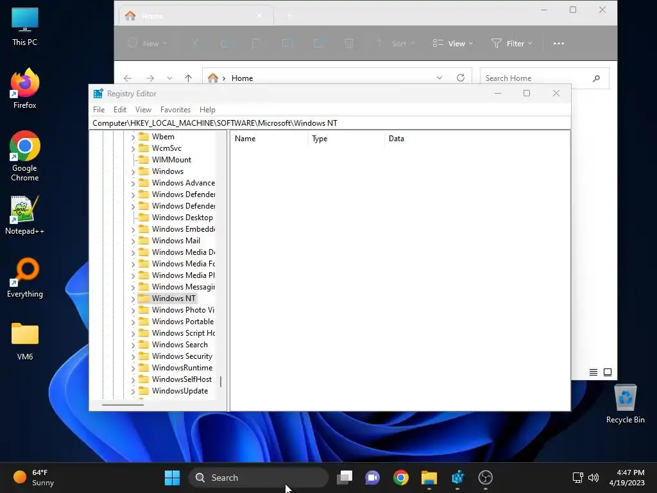Expand the Windows Mail registry key
This screenshot has width=657, height=493.
[x=133, y=241]
